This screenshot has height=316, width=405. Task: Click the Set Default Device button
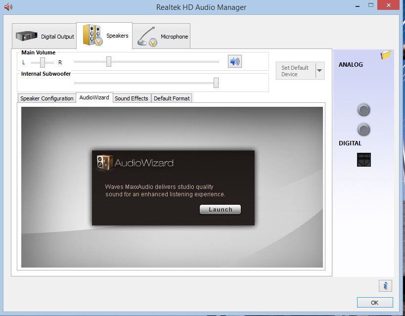pyautogui.click(x=296, y=71)
